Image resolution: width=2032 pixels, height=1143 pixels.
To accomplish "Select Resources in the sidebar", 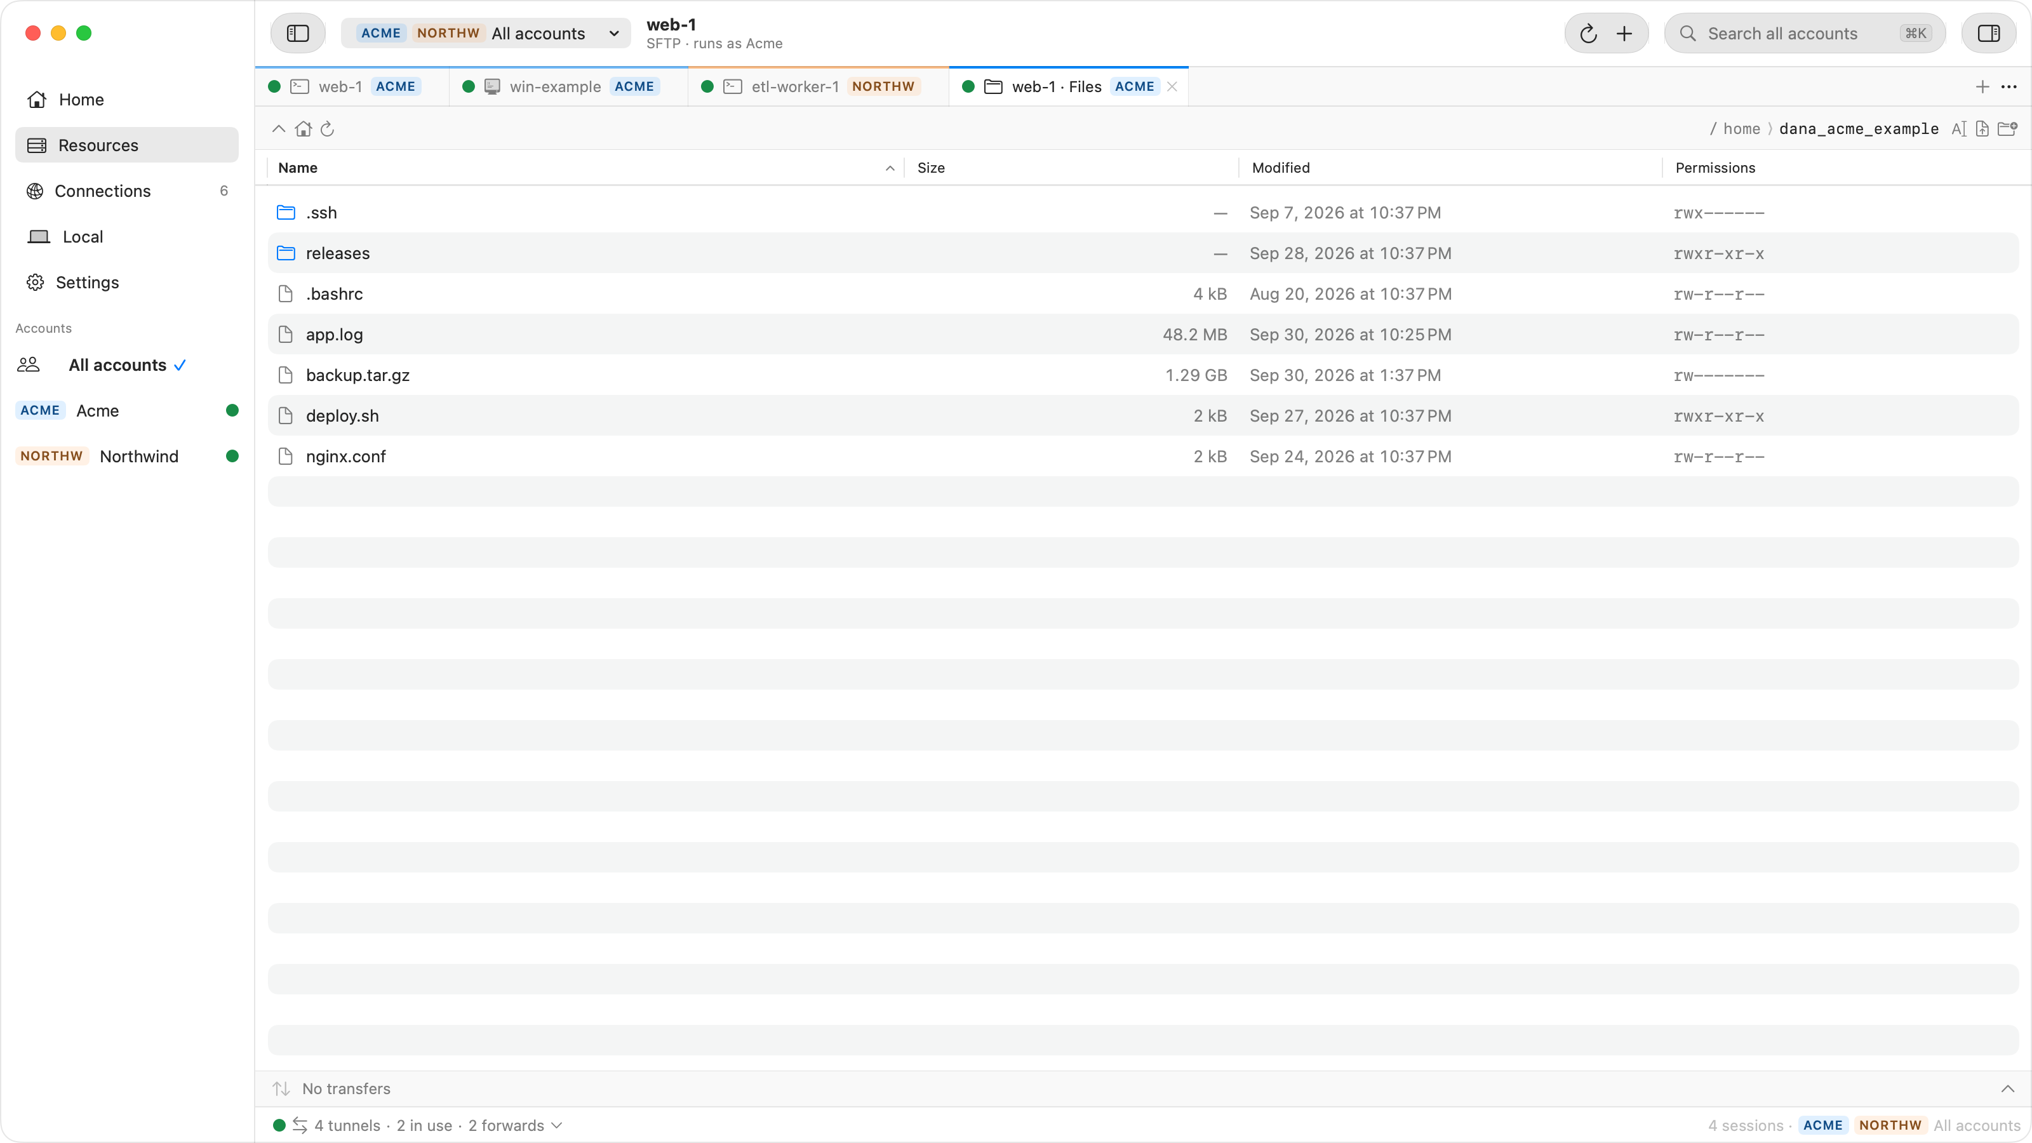I will point(127,145).
